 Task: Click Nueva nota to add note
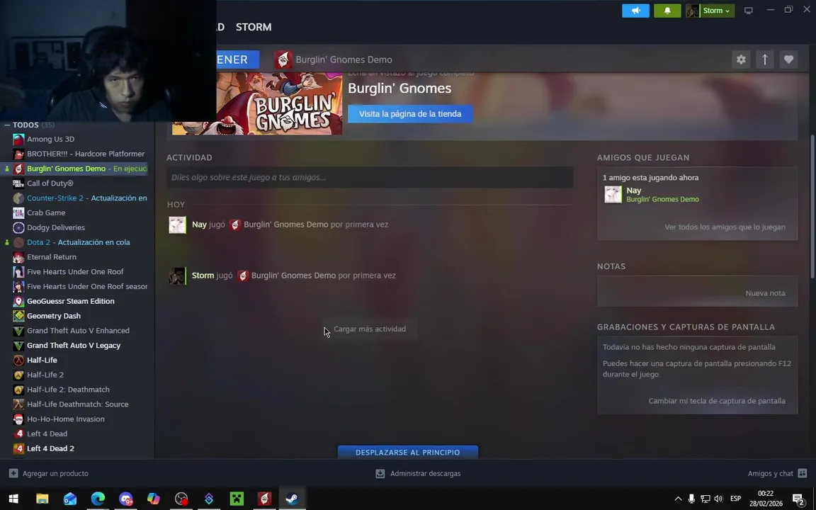(x=765, y=293)
